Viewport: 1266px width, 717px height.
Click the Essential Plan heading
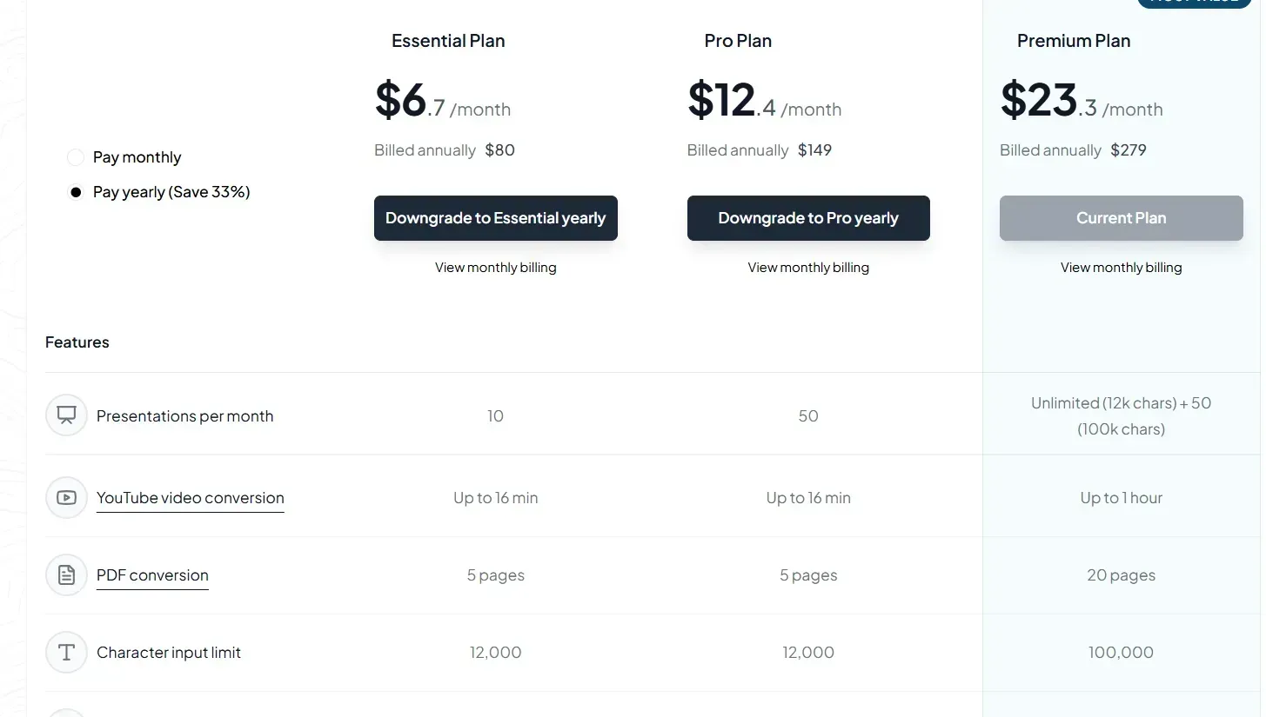(448, 41)
